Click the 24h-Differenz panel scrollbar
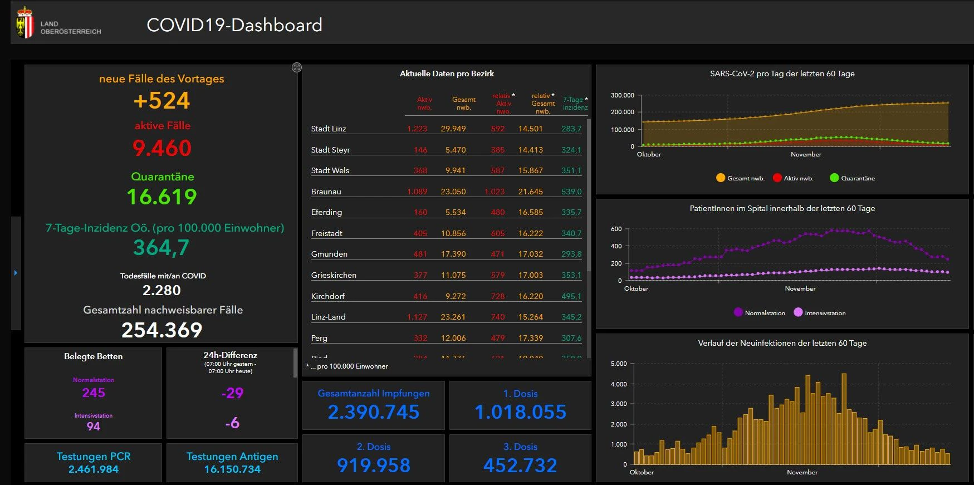Screen dimensions: 974x485 click(295, 364)
